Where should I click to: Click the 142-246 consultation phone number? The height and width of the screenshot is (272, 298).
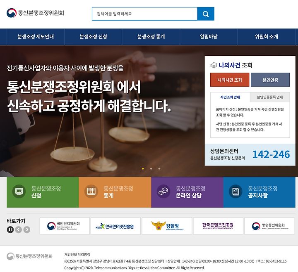271,154
